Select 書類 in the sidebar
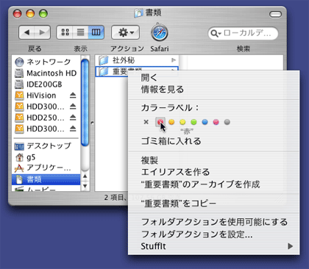The image size is (309, 269). (x=46, y=179)
